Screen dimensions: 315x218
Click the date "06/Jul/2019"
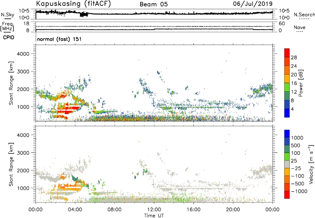click(253, 4)
